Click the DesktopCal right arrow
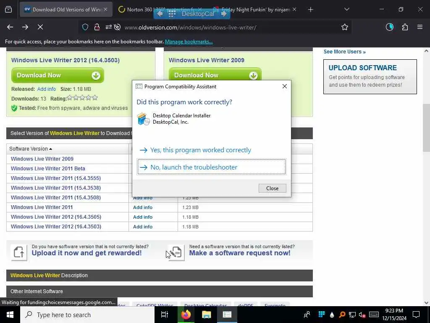Image resolution: width=430 pixels, height=323 pixels. coord(224,13)
